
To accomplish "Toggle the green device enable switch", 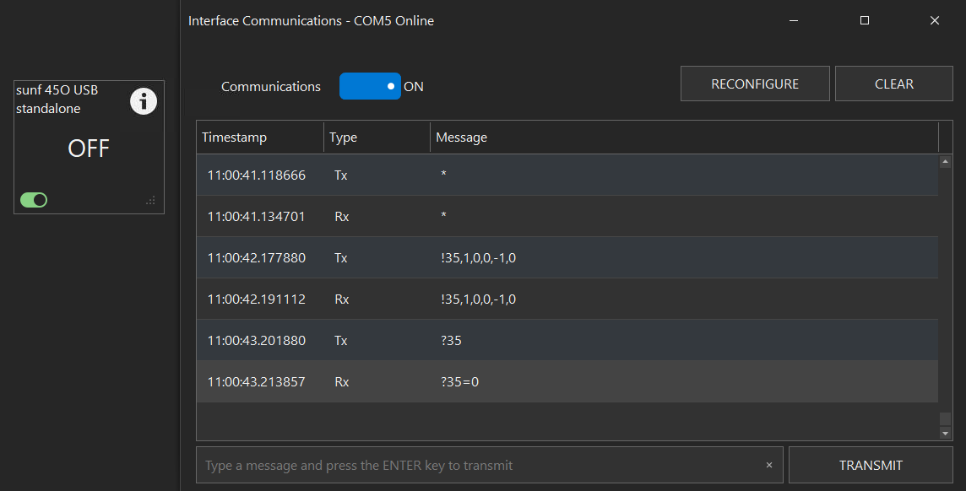I will (34, 200).
